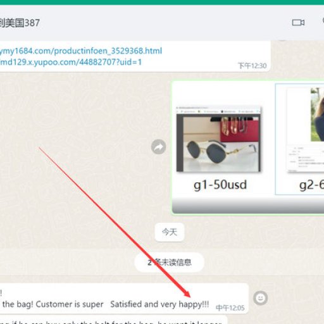The width and height of the screenshot is (324, 324).
Task: Open the g2 product thumbnail
Action: click(299, 139)
